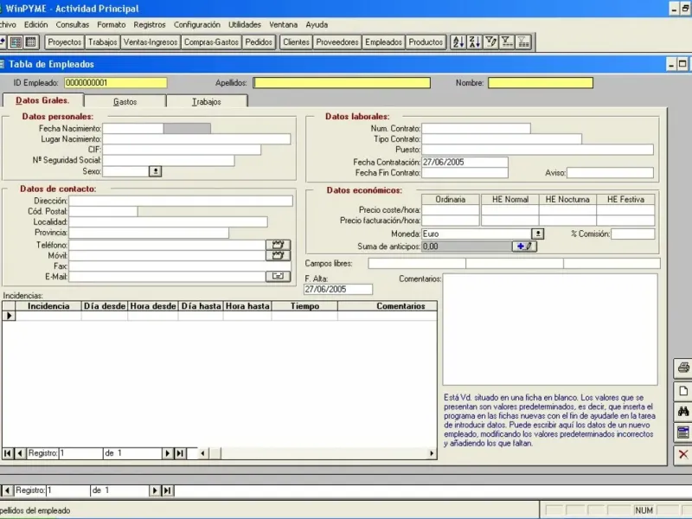Open the Ventas-Ingresos toolbar button
Viewport: 692px width, 519px height.
click(x=151, y=42)
